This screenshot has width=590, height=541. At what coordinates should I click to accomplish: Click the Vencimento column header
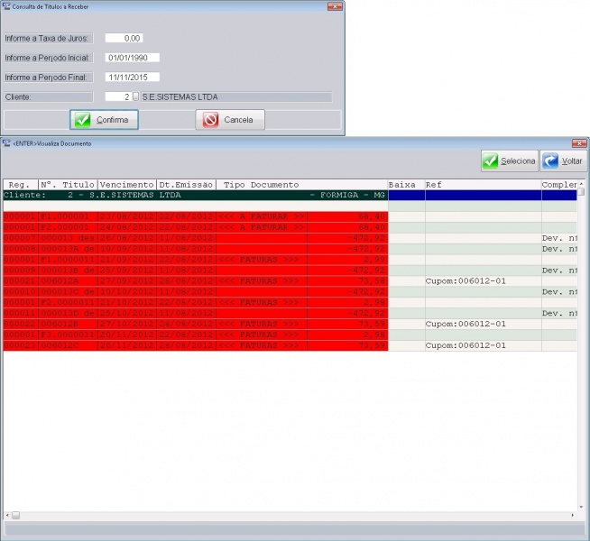click(x=126, y=185)
